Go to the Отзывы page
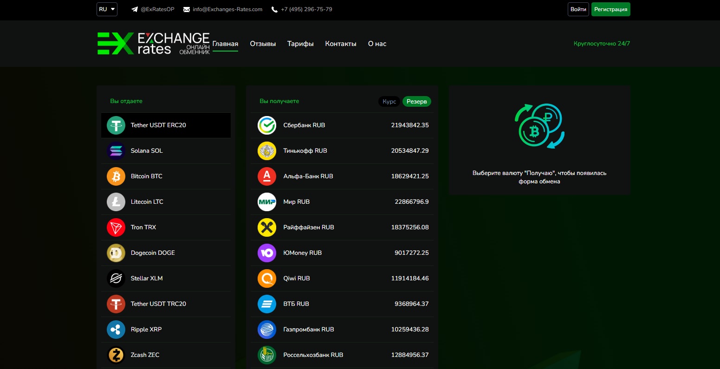The width and height of the screenshot is (720, 369). point(263,44)
